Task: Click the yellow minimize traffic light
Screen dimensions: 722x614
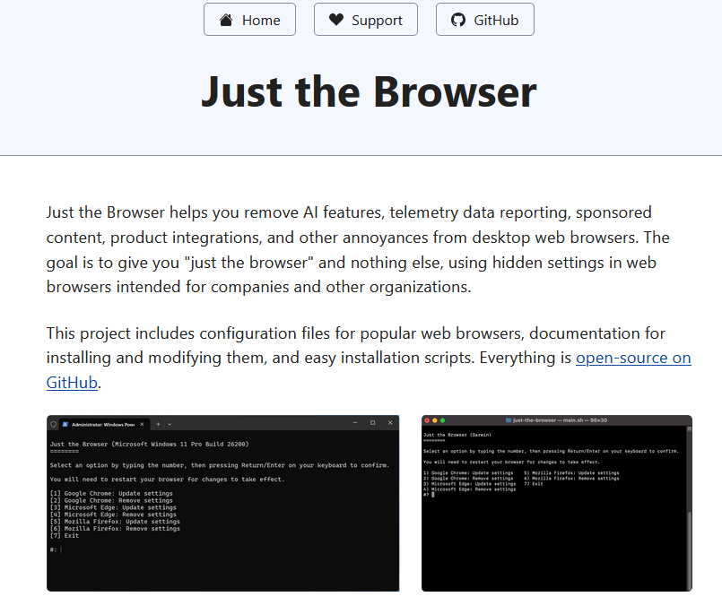Action: pyautogui.click(x=437, y=421)
